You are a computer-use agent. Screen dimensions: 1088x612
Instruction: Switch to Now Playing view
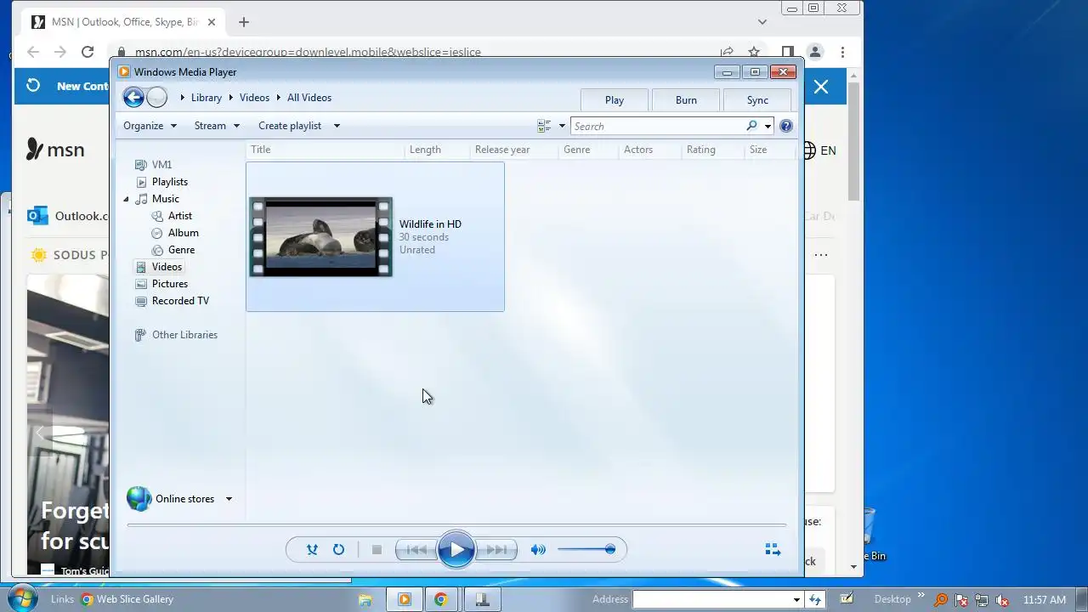773,550
